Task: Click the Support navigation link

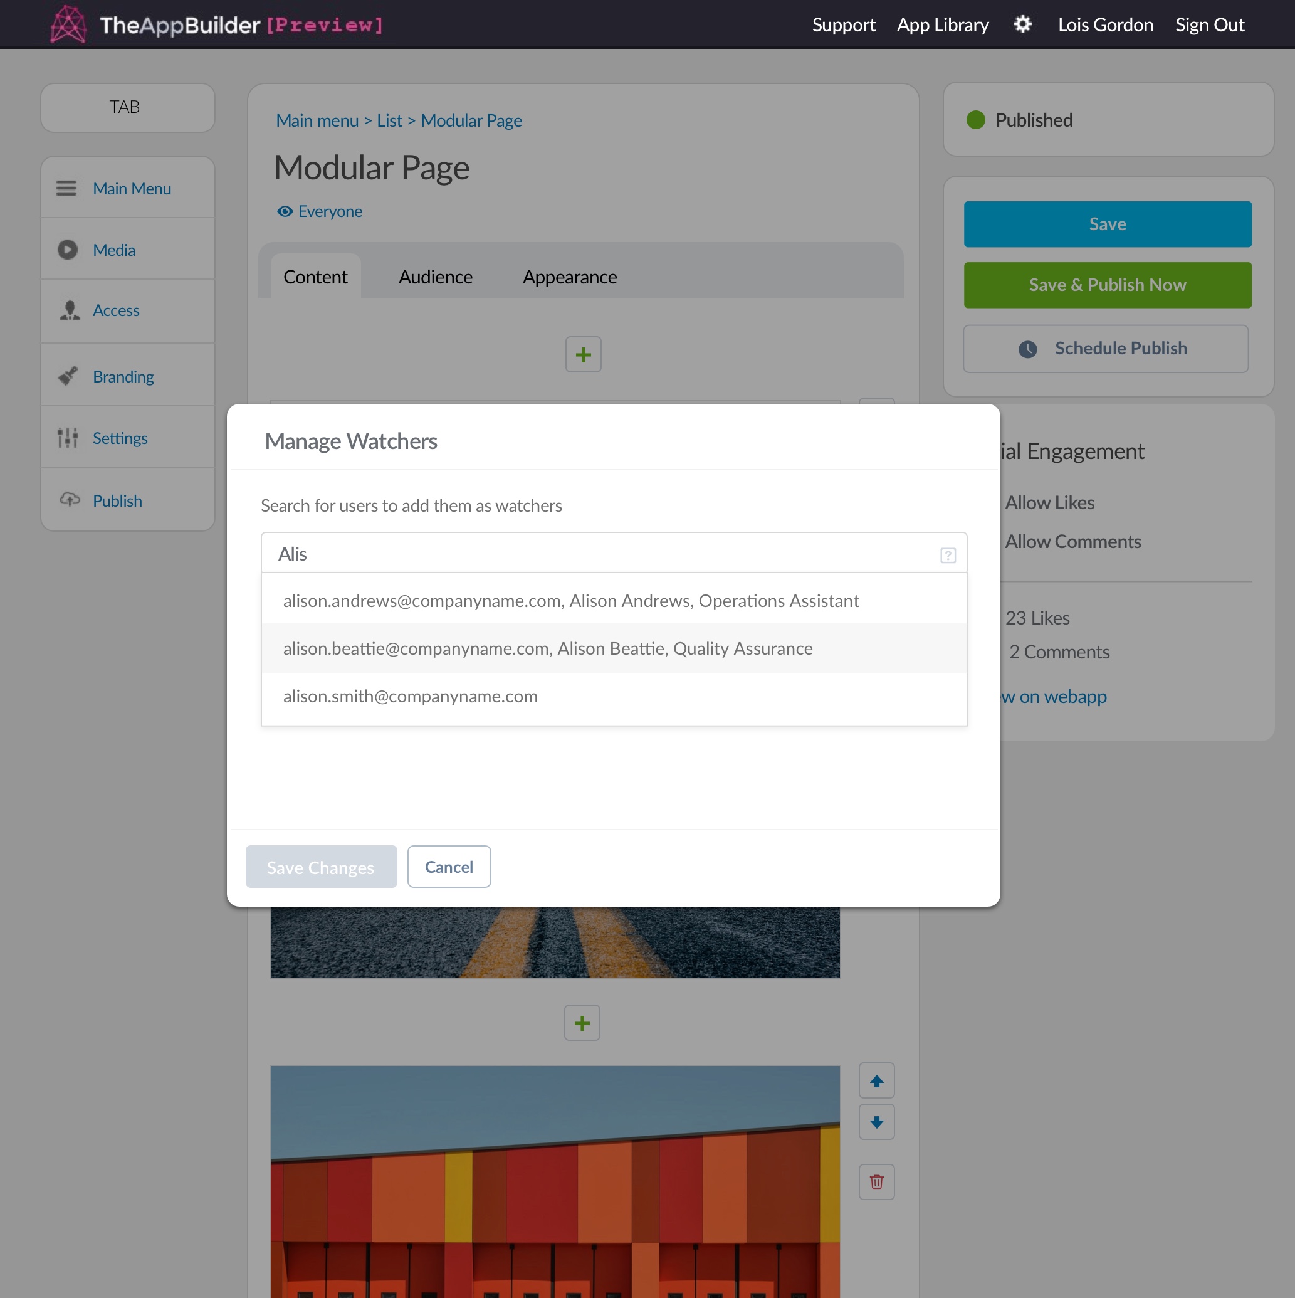Action: tap(842, 24)
